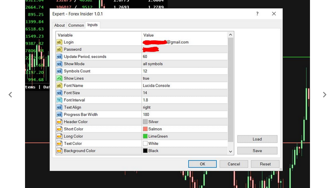
Task: Click the OK button
Action: 202,164
